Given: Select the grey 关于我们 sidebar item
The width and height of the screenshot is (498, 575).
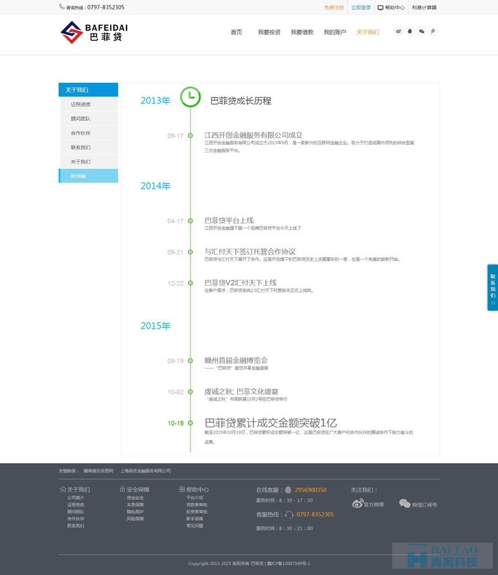Looking at the screenshot, I should (89, 161).
